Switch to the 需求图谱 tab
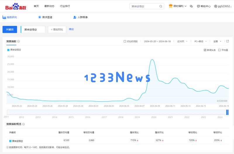Screen dimensions: 234x154 (45, 17)
